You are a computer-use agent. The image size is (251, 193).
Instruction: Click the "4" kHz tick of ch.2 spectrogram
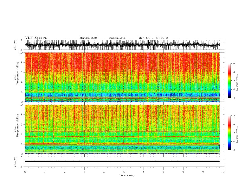22,134
